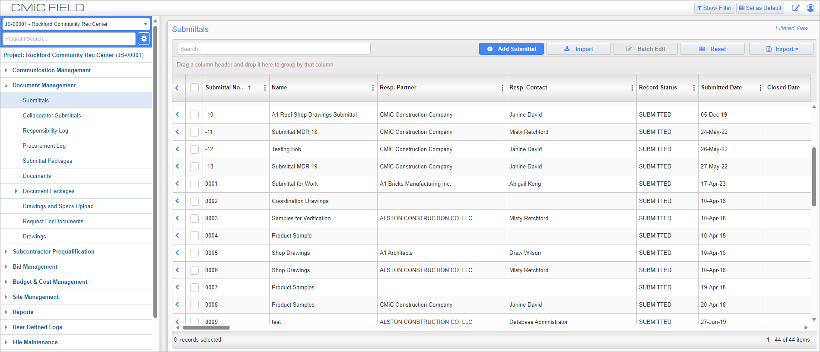Viewport: 820px width, 352px height.
Task: Open Record Status column options menu
Action: point(694,88)
